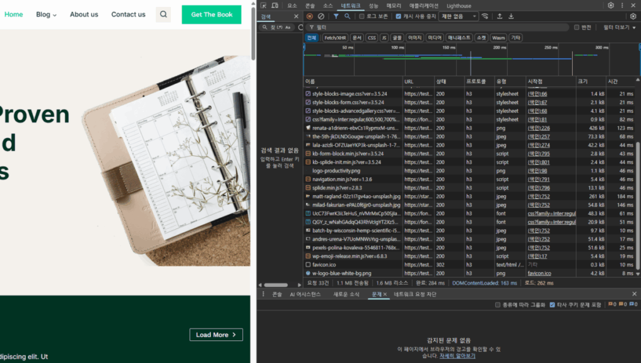Uncheck the 캐시 사용 중지 checkbox
This screenshot has height=363, width=641.
click(399, 16)
